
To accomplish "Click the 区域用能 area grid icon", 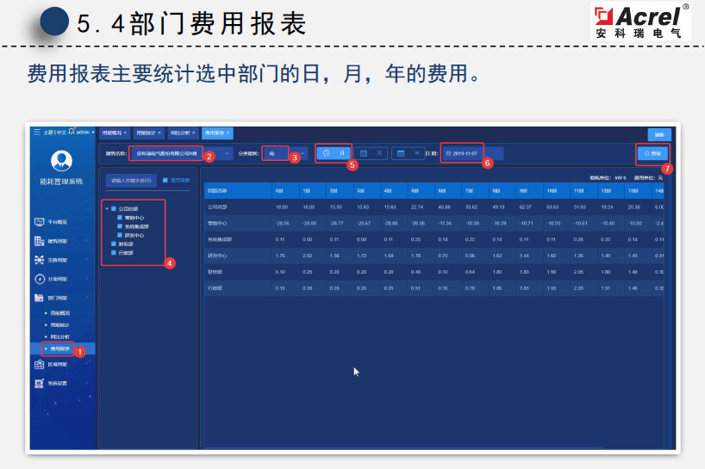I will click(39, 364).
